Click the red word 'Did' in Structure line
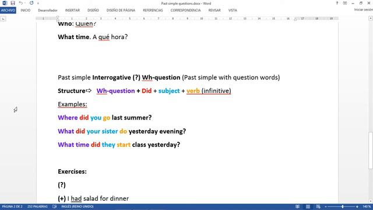Image resolution: width=373 pixels, height=210 pixels. click(146, 91)
